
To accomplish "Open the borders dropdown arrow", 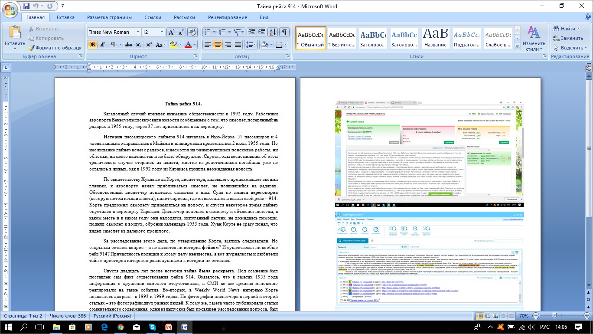I will 285,45.
